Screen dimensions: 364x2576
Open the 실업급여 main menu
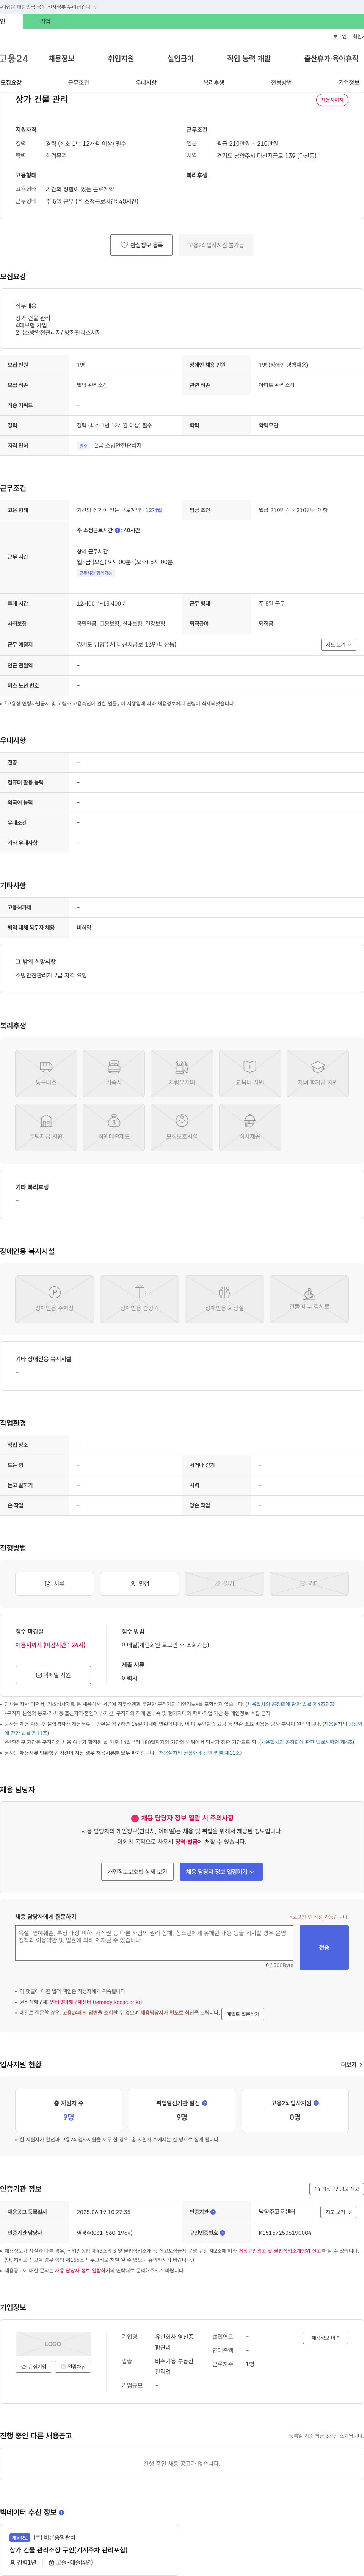click(x=180, y=59)
